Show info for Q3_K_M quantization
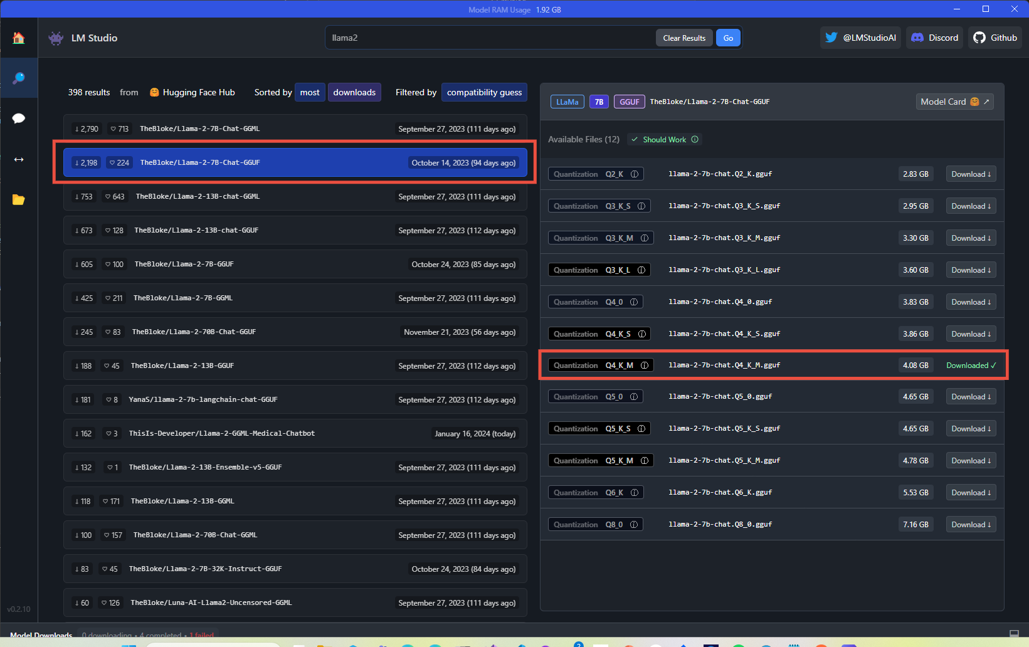1029x647 pixels. coord(645,238)
